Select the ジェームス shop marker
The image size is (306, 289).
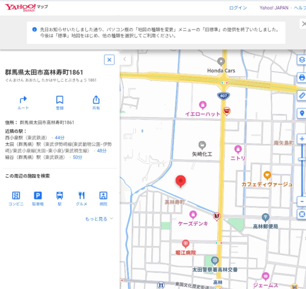(265, 276)
